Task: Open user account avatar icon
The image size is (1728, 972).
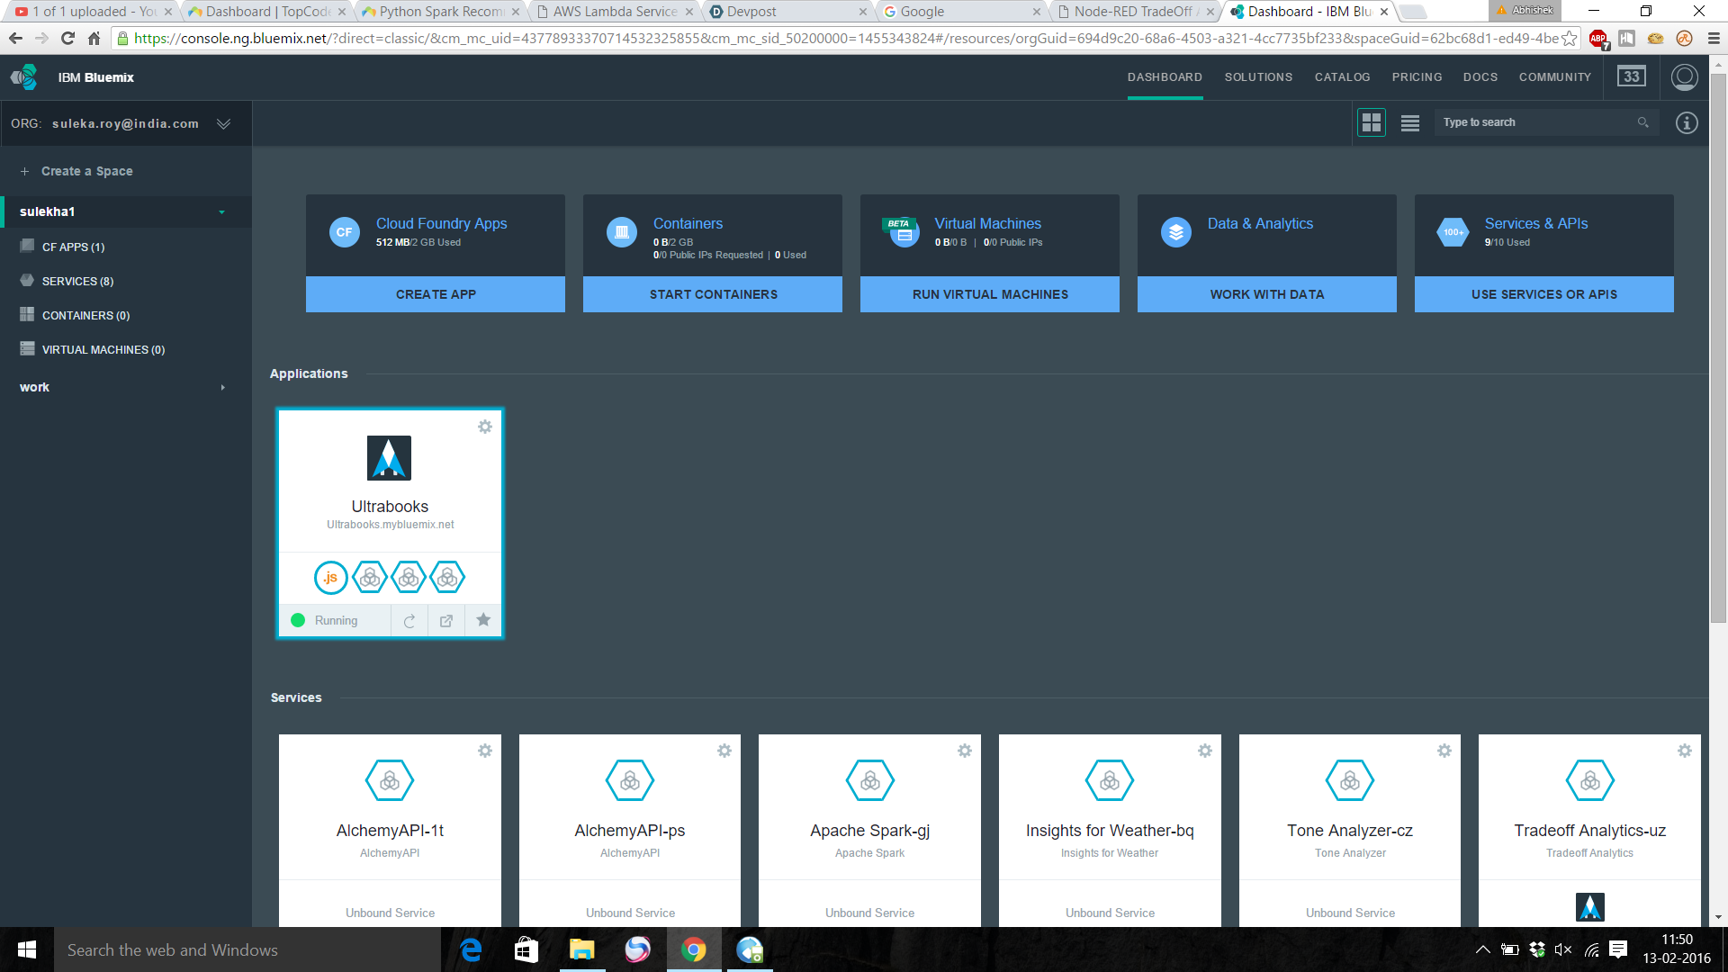Action: pyautogui.click(x=1685, y=77)
